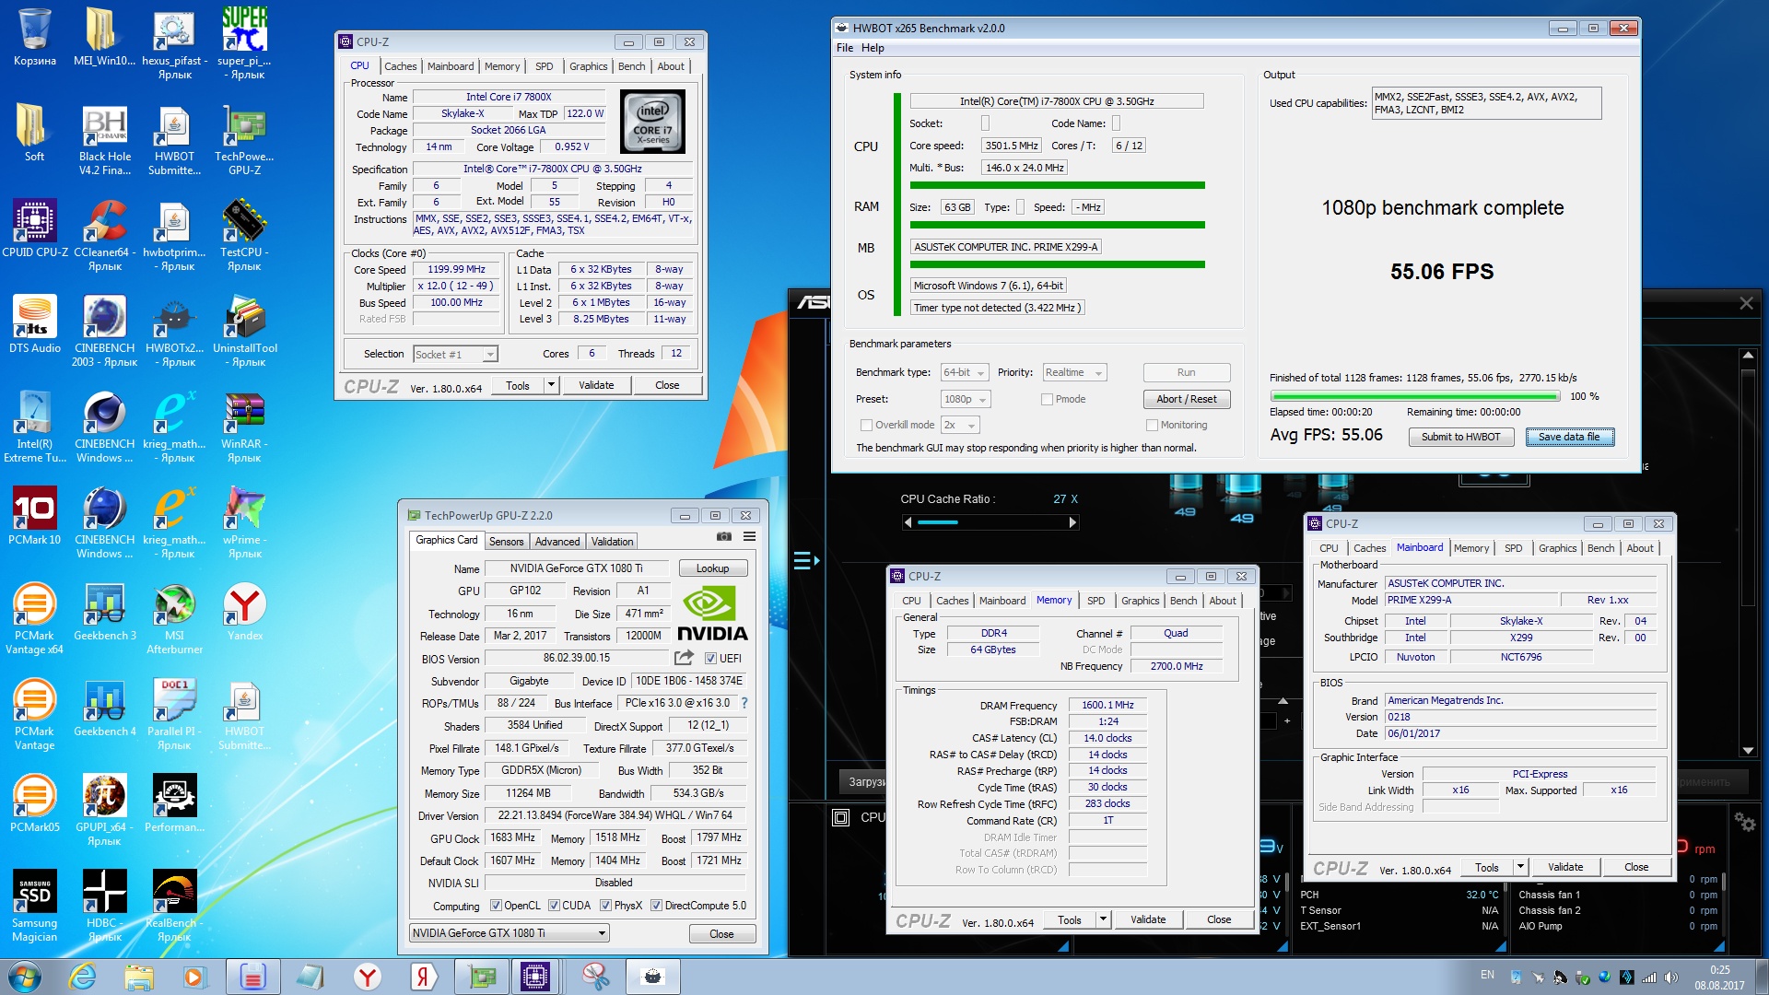The height and width of the screenshot is (995, 1769).
Task: Click Submit to HWBOT button
Action: coord(1460,437)
